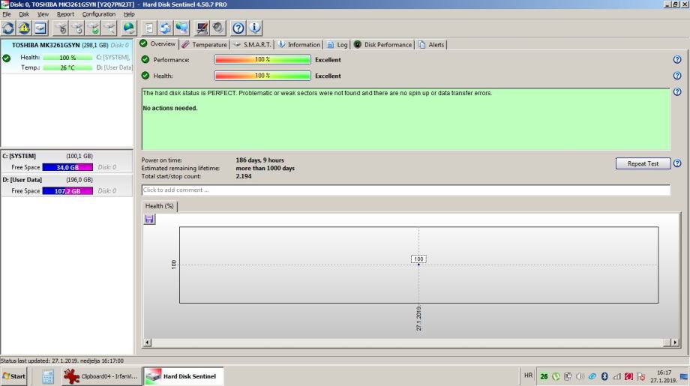
Task: Click D: User Data free space bar
Action: tap(67, 191)
